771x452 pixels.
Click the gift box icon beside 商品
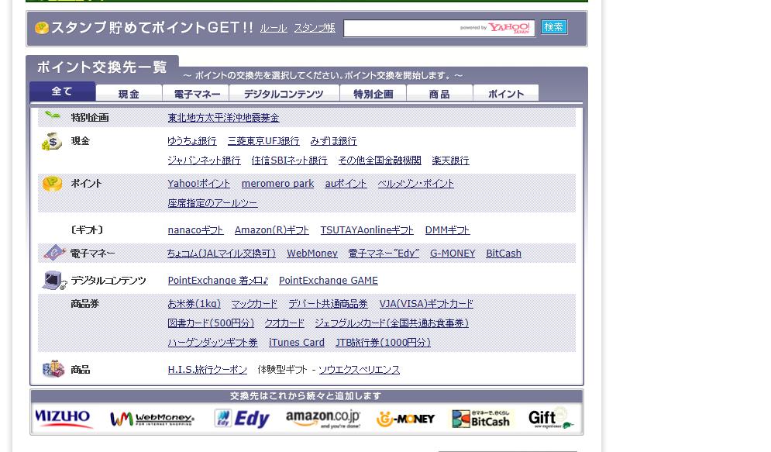coord(53,369)
